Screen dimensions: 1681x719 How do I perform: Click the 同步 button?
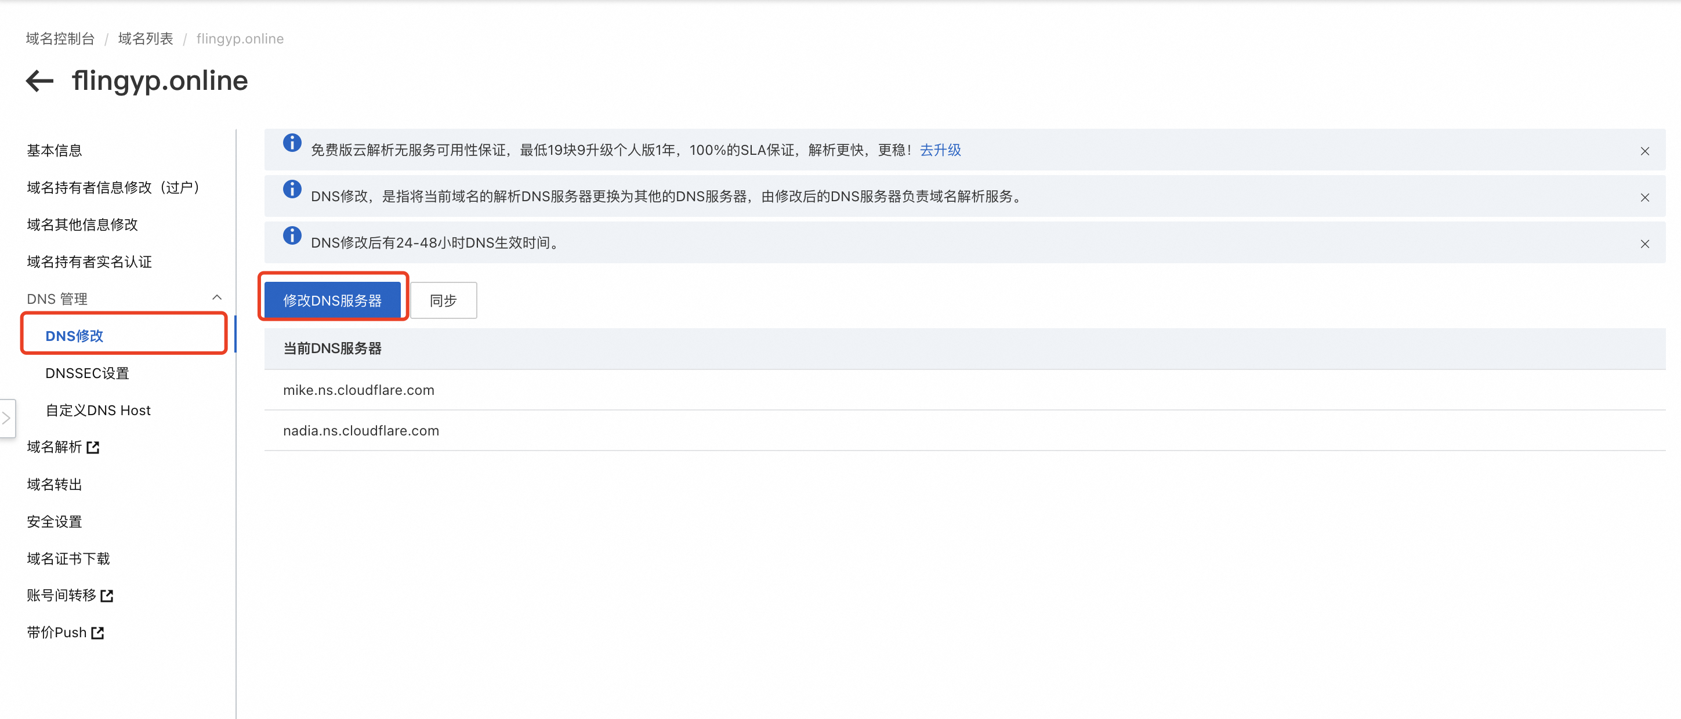click(x=443, y=300)
